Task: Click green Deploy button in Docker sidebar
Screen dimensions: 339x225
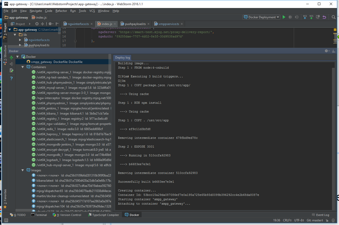Action: [x=11, y=58]
